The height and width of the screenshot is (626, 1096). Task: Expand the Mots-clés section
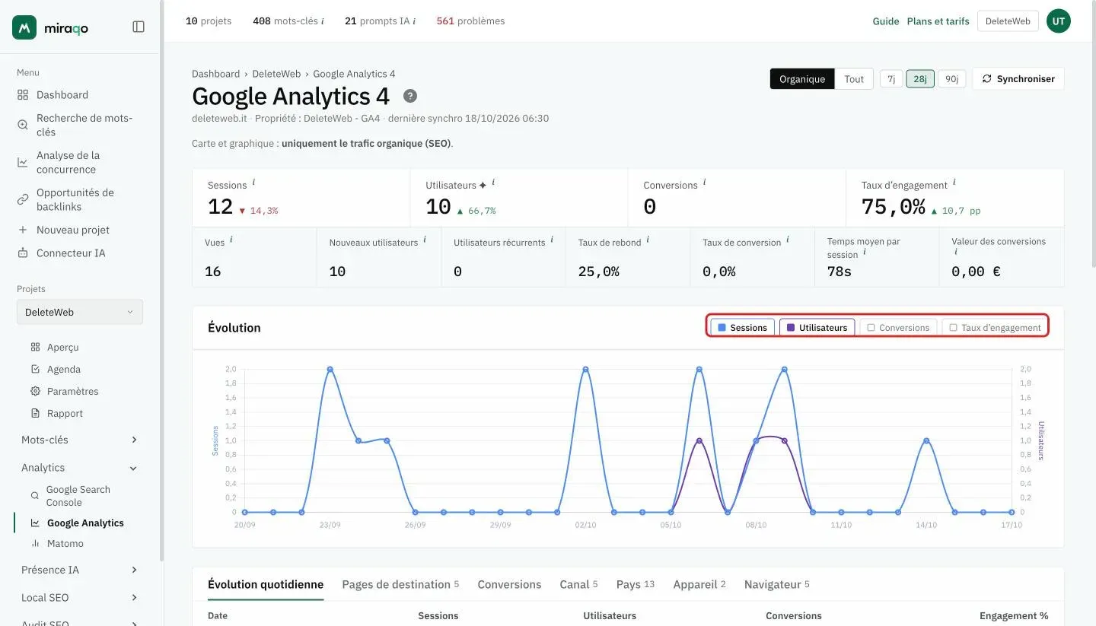click(x=80, y=440)
